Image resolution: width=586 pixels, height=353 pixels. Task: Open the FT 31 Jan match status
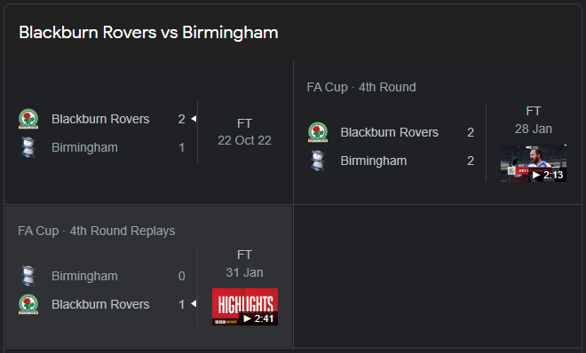(x=244, y=263)
